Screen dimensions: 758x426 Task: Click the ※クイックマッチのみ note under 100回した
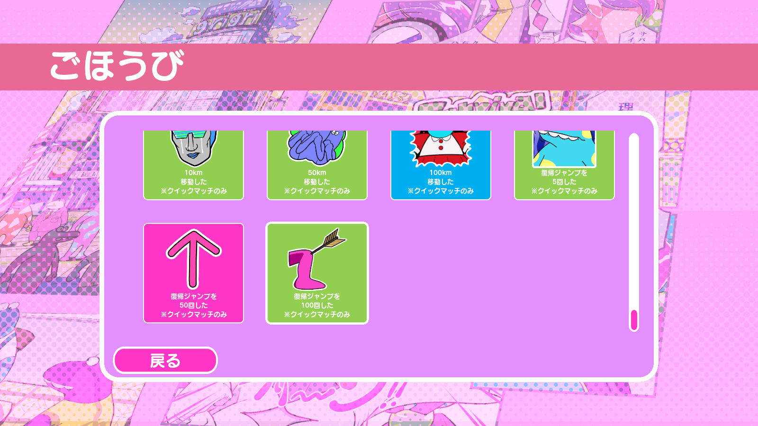[317, 314]
